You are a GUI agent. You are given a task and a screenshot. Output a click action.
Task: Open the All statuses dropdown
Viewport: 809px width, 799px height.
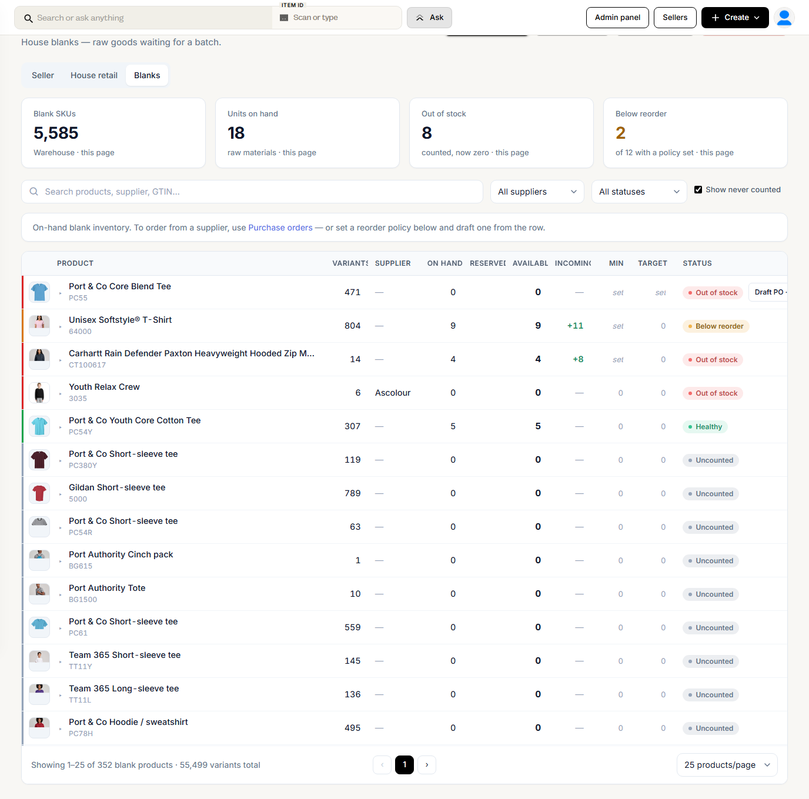639,192
